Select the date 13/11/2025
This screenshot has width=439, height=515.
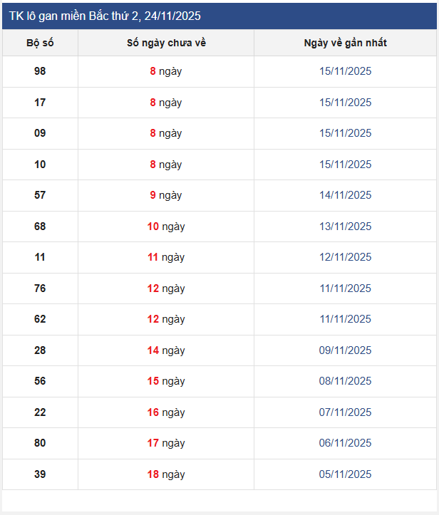[345, 227]
